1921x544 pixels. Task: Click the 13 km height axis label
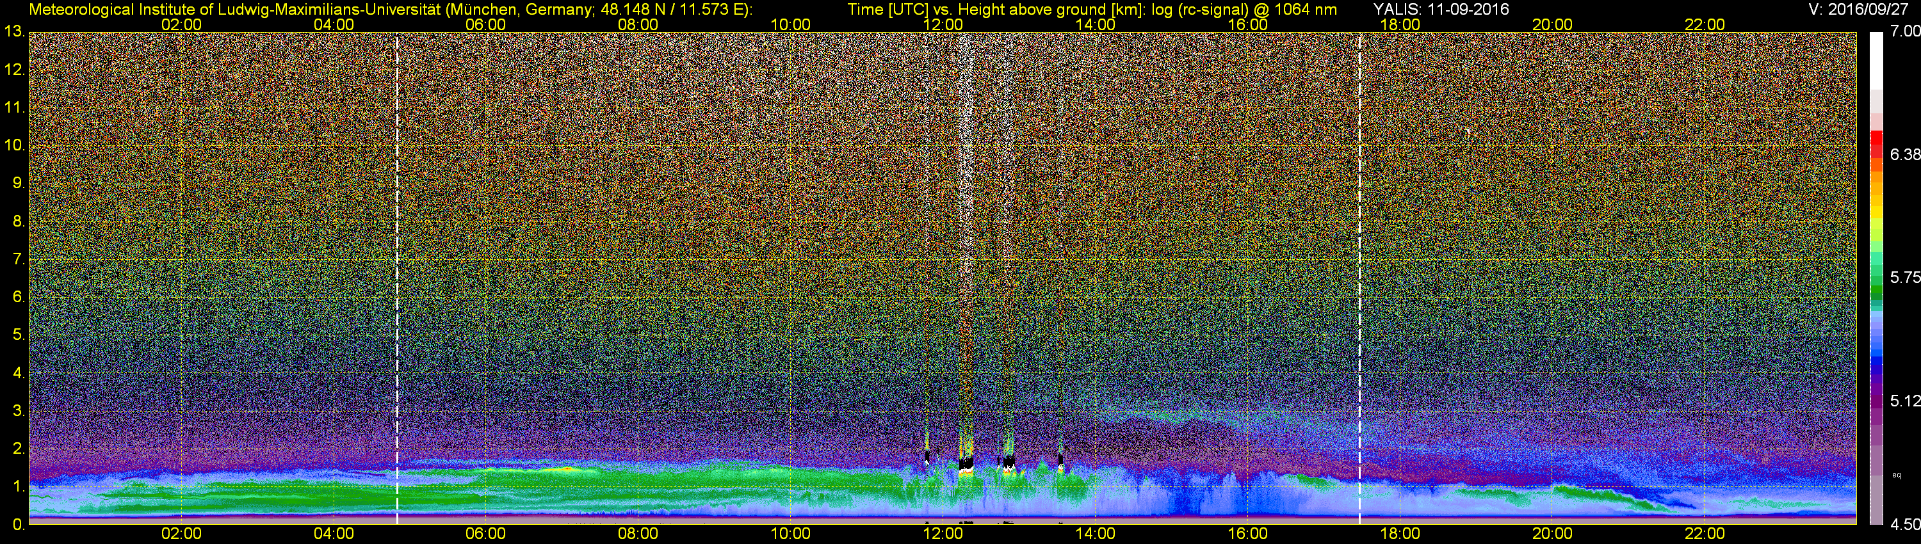pyautogui.click(x=13, y=32)
